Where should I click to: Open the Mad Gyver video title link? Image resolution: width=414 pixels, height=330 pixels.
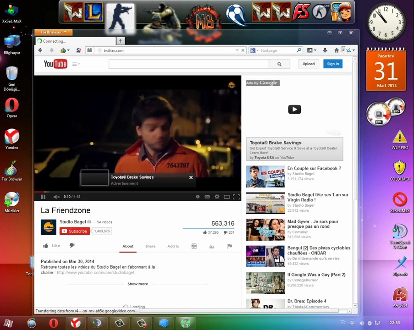point(313,224)
